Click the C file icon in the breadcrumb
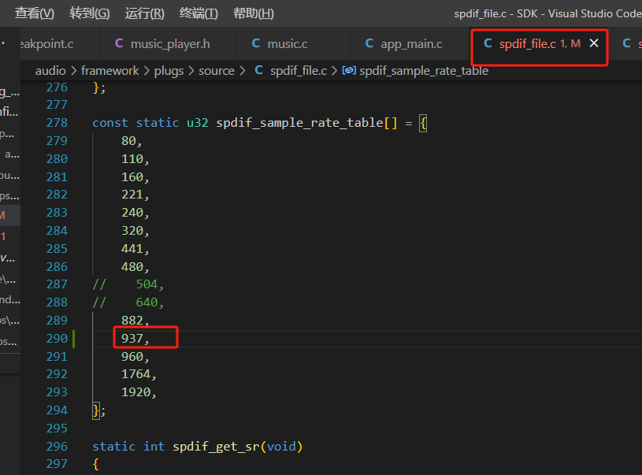This screenshot has height=475, width=642. click(258, 70)
